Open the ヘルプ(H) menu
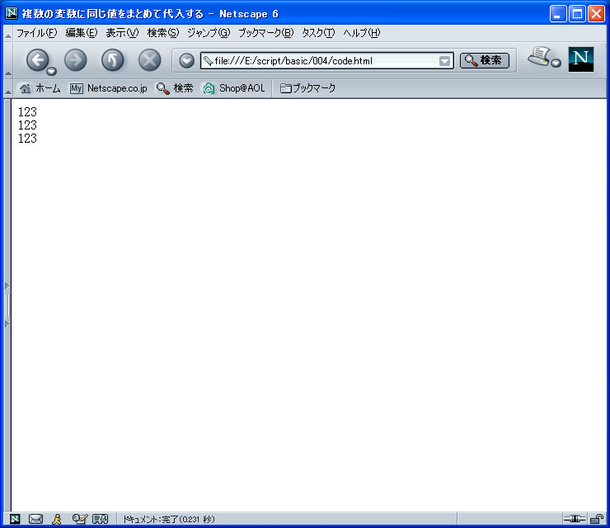Screen dimensions: 610x528 pos(361,33)
